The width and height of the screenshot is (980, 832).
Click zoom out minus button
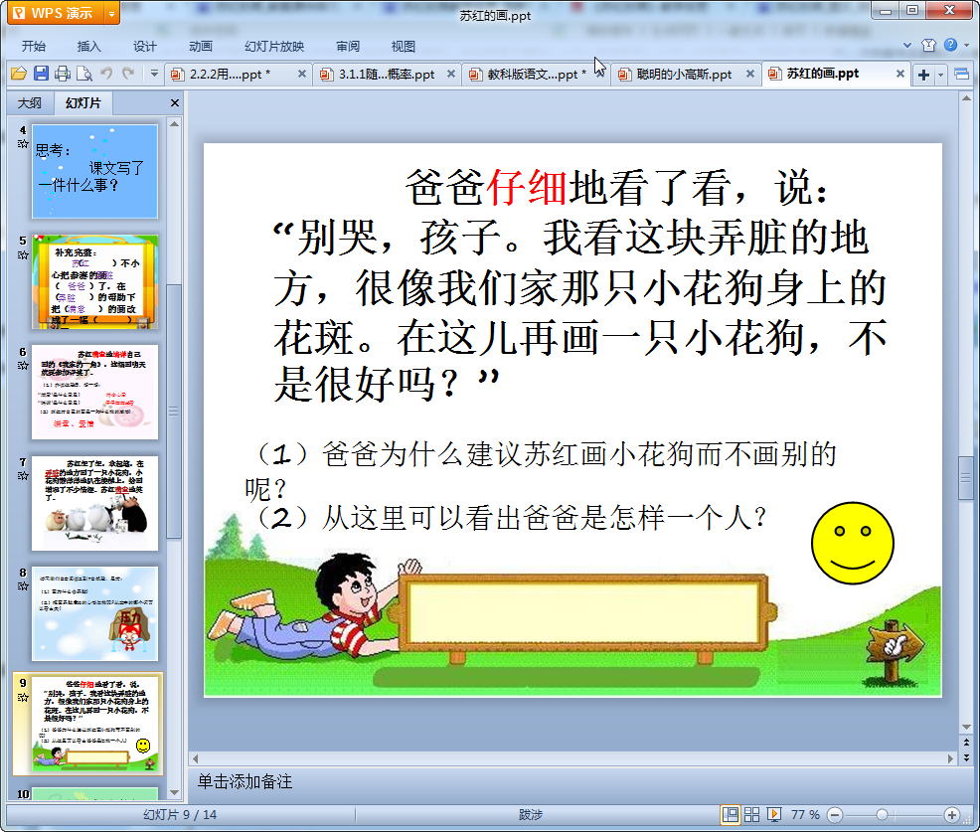835,815
